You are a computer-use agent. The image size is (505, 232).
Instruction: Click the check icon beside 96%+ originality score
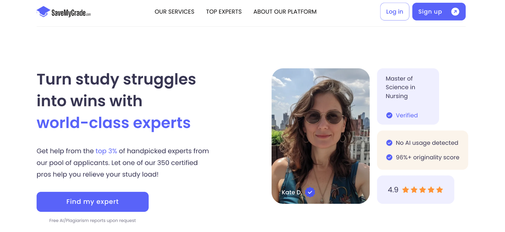click(x=389, y=157)
